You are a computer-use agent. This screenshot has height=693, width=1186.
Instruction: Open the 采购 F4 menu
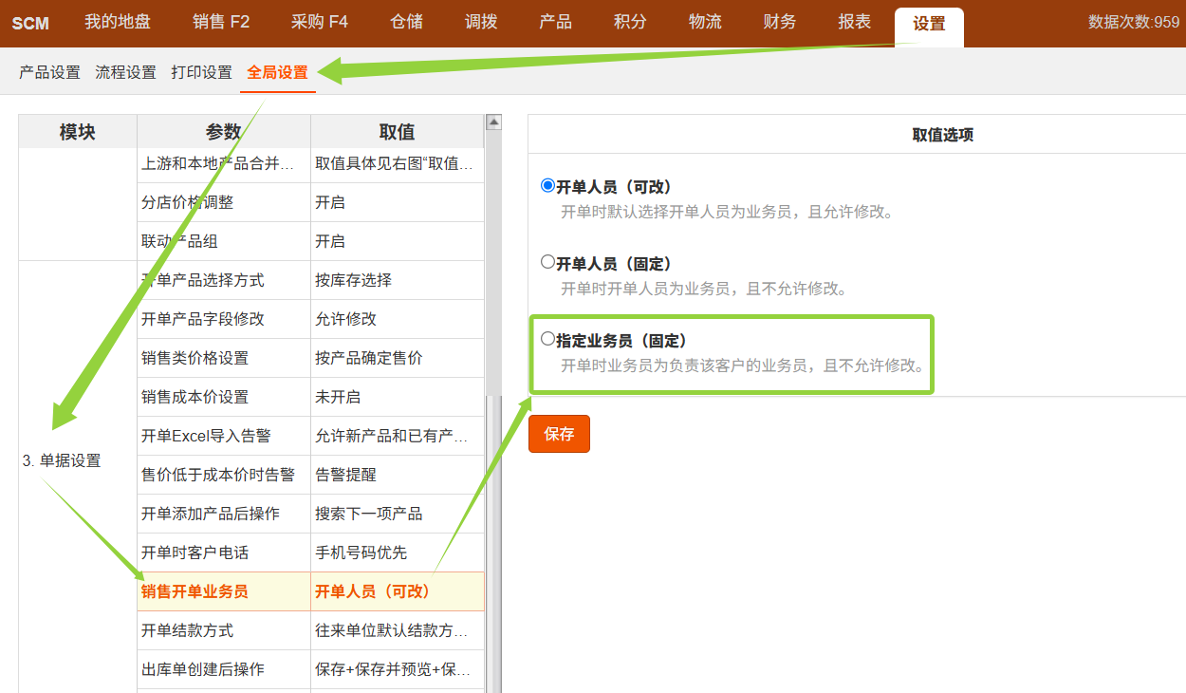click(x=320, y=23)
